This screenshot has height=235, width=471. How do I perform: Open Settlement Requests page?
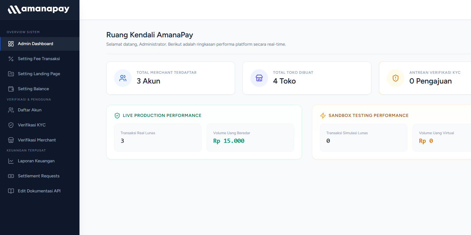40,176
